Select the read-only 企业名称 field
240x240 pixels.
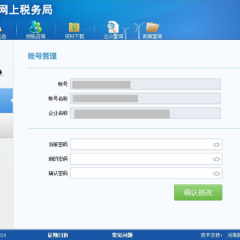(x=145, y=113)
